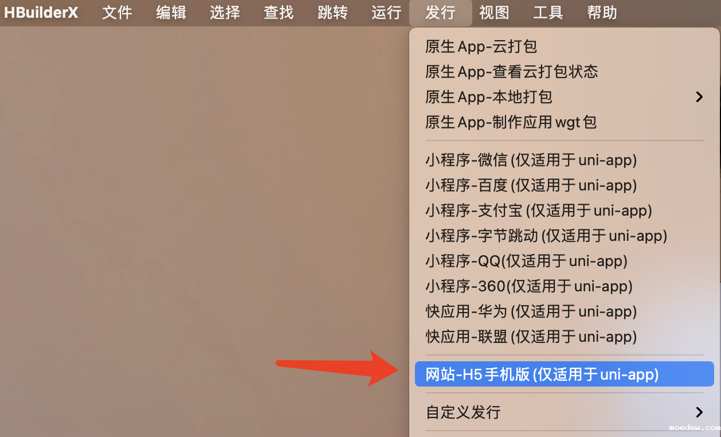Image resolution: width=721 pixels, height=437 pixels.
Task: Open the 帮助 menu
Action: 602,12
